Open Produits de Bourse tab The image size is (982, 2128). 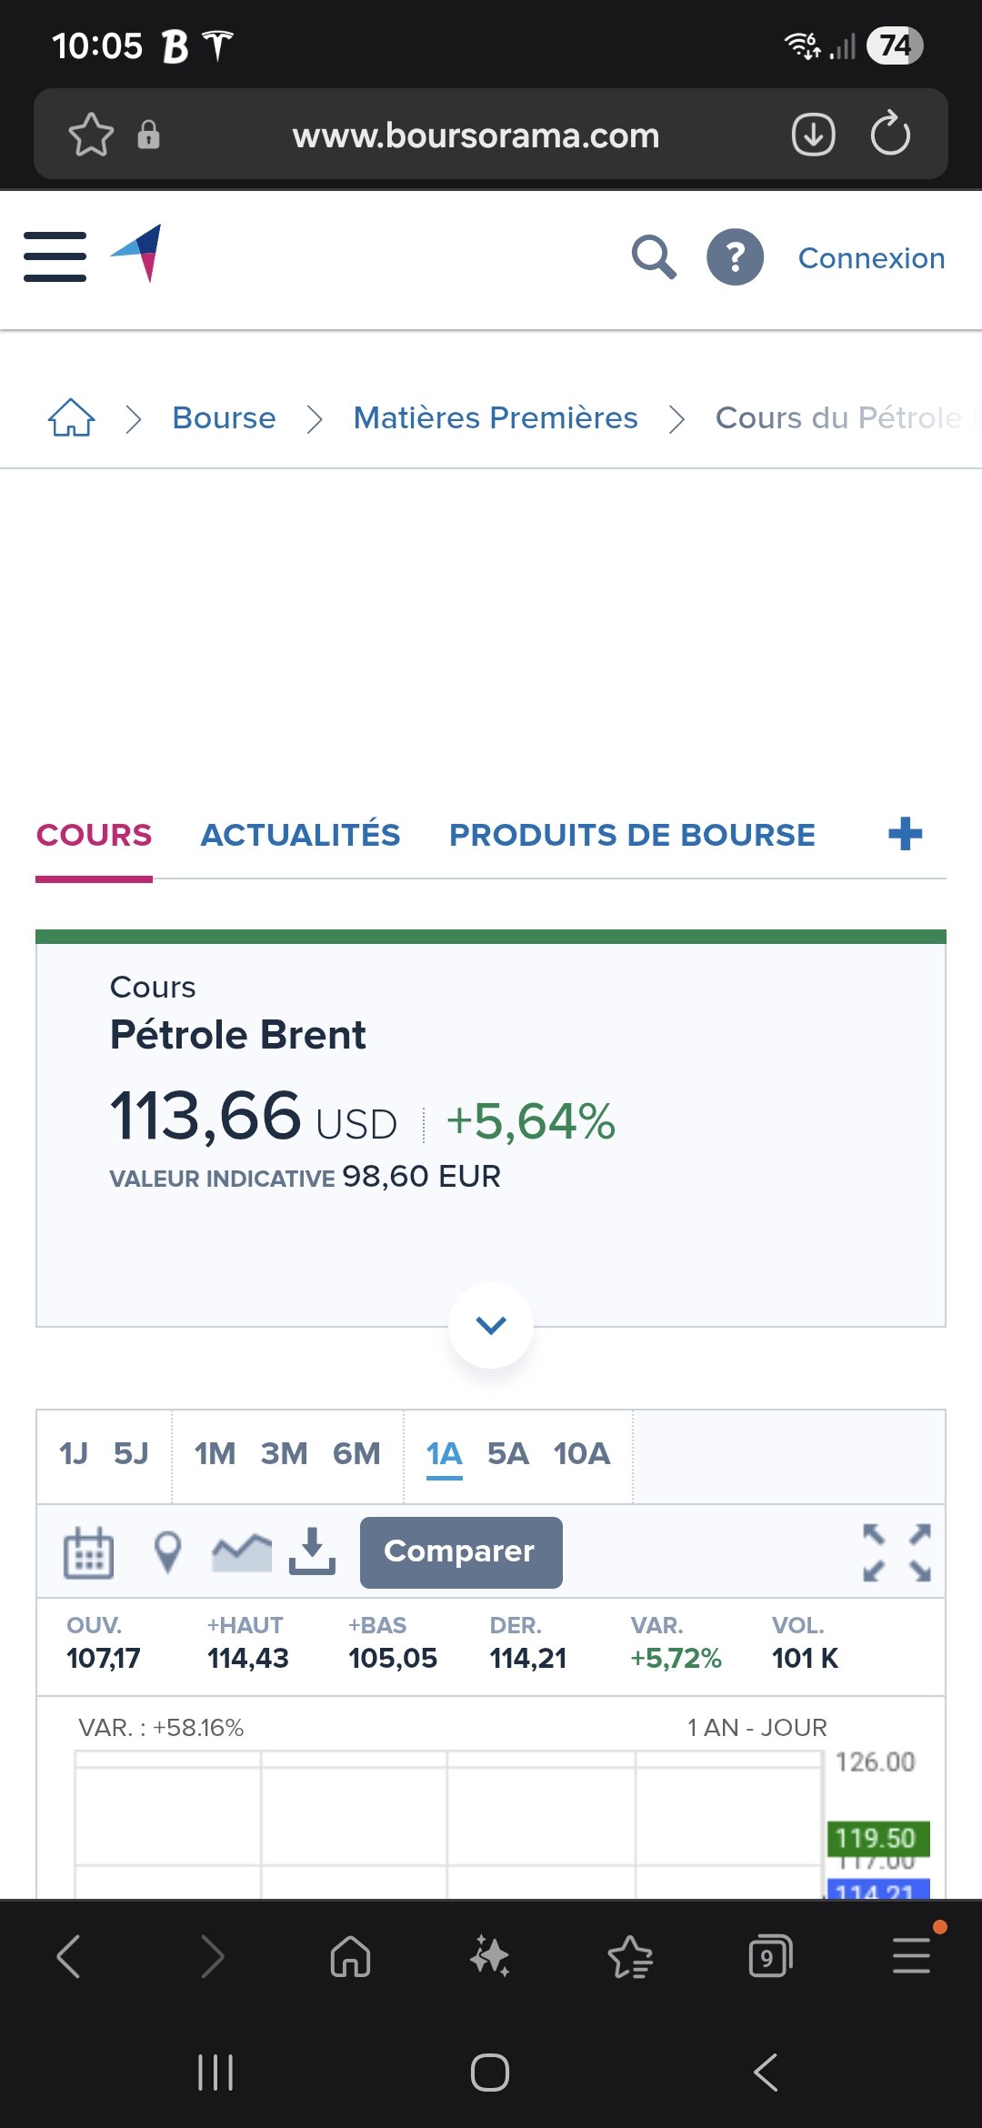632,835
